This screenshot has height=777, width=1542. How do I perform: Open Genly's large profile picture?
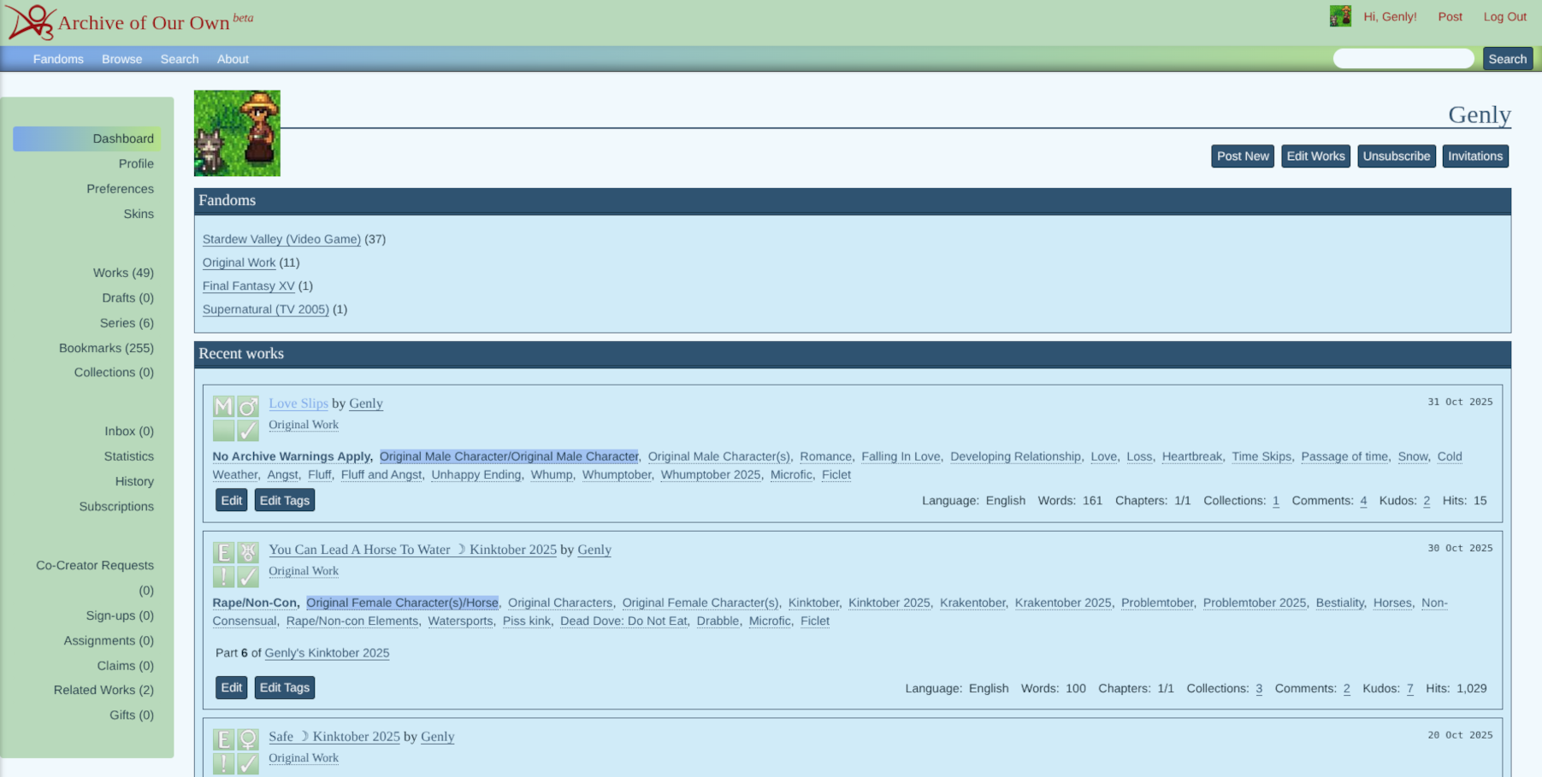click(237, 133)
